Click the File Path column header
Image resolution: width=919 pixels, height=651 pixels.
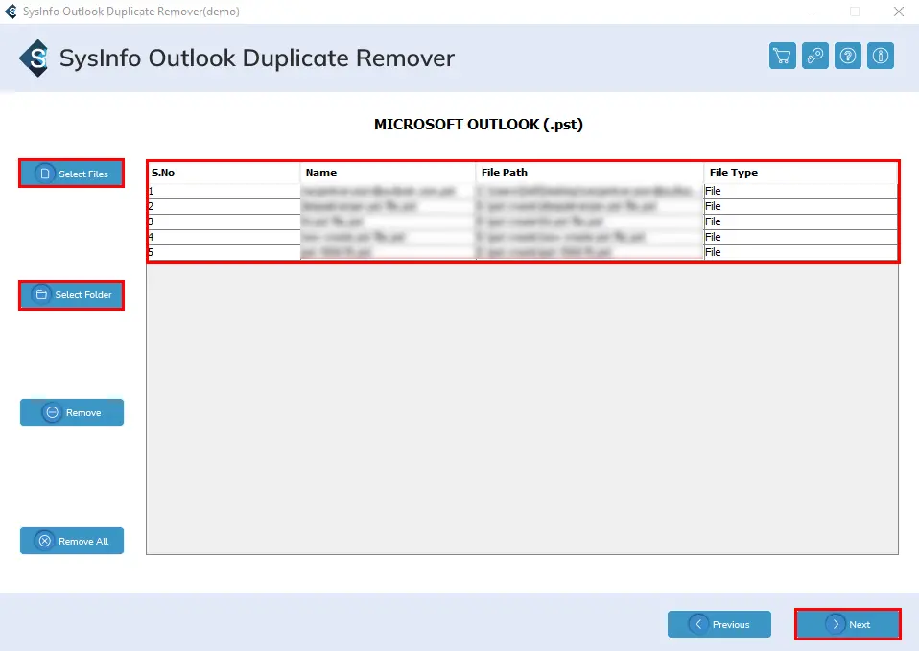point(590,173)
